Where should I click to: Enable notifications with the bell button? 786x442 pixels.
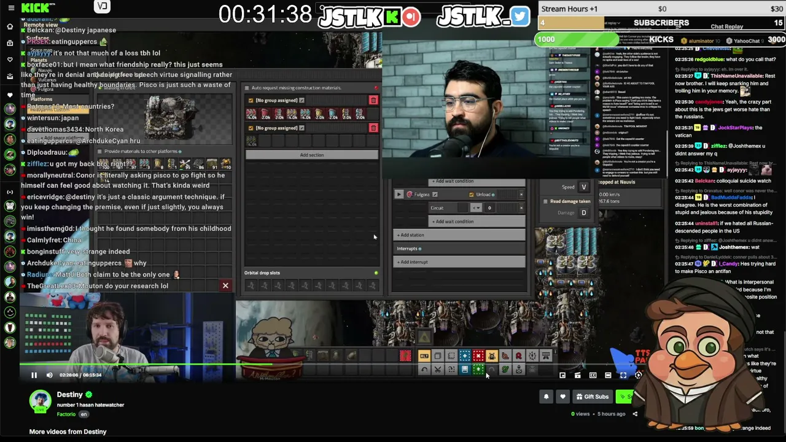[x=546, y=397]
